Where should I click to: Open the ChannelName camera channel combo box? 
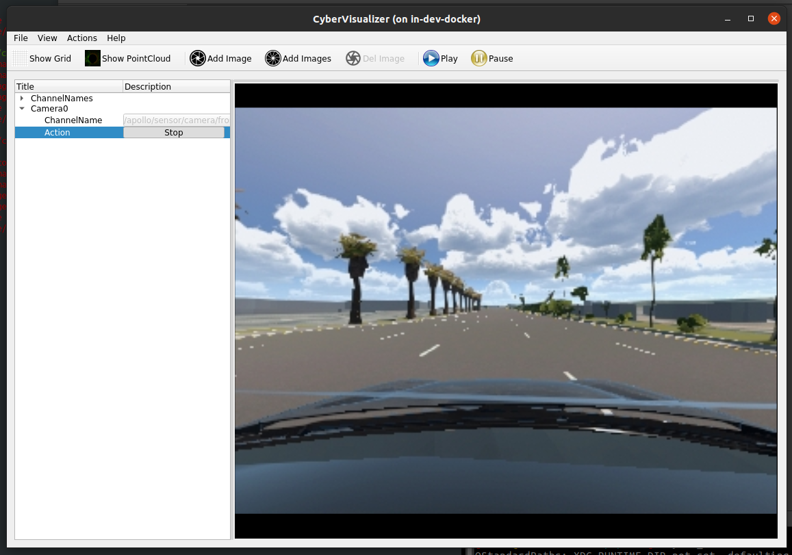[176, 120]
